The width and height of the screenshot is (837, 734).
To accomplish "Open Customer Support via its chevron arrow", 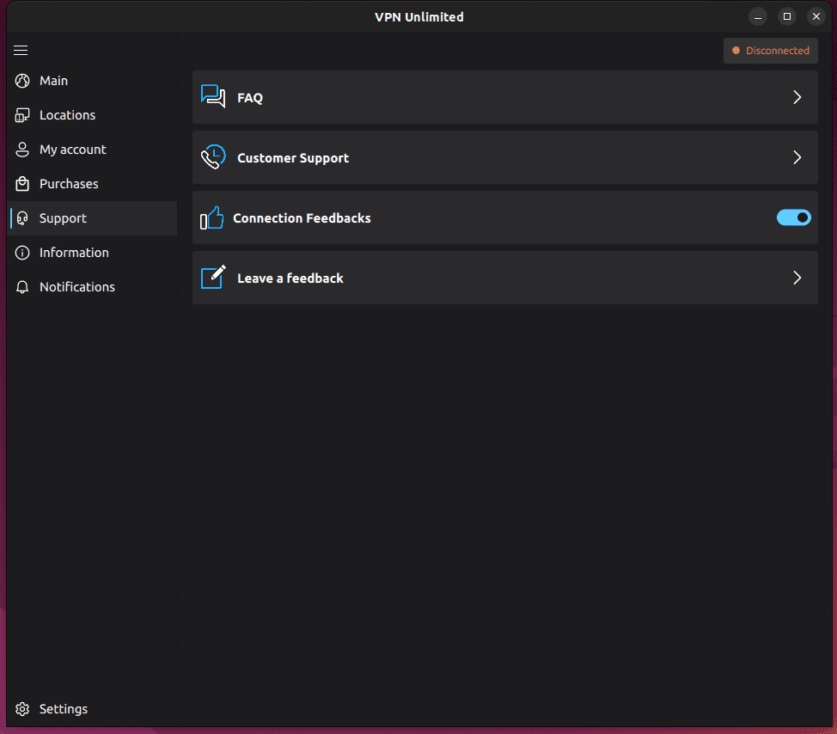I will click(x=797, y=157).
